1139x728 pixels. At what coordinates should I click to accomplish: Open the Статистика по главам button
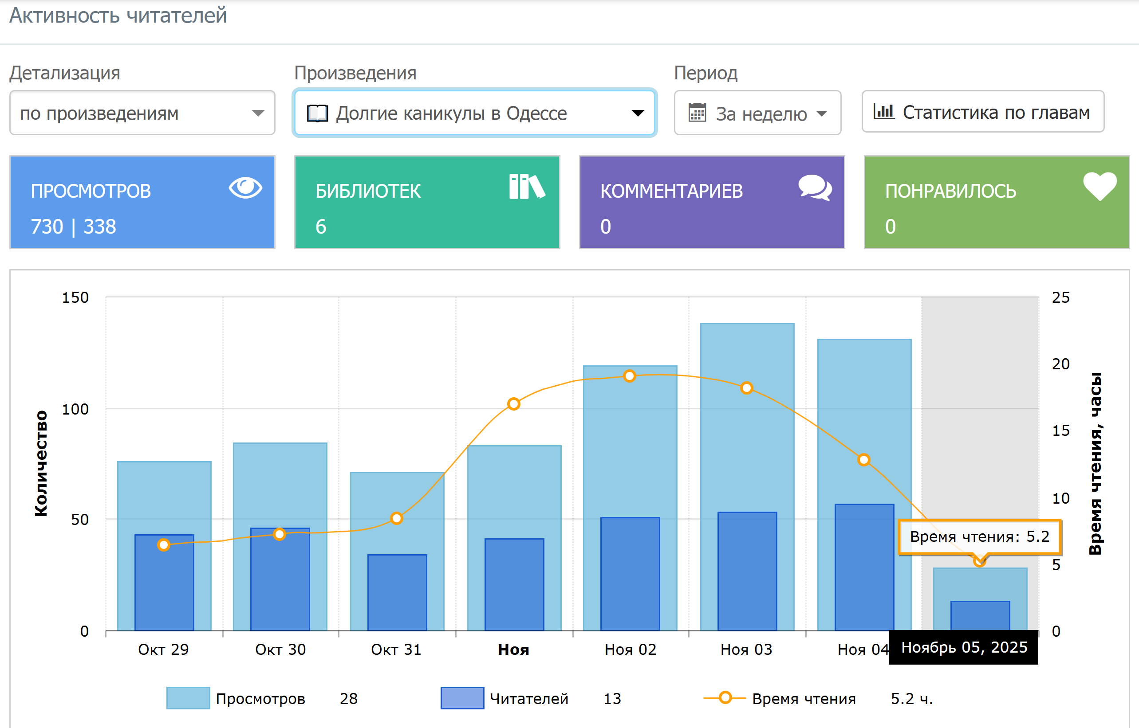[982, 112]
